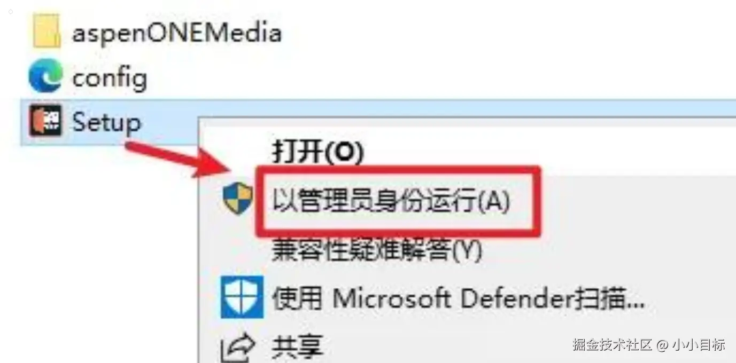The width and height of the screenshot is (736, 363).
Task: Select the Setup application icon
Action: 46,121
